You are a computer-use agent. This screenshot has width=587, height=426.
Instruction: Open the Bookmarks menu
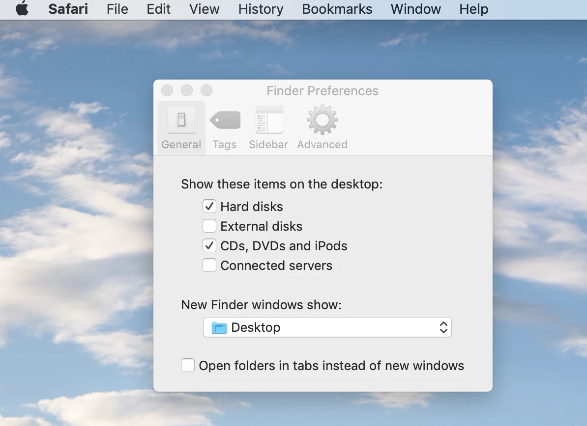337,9
